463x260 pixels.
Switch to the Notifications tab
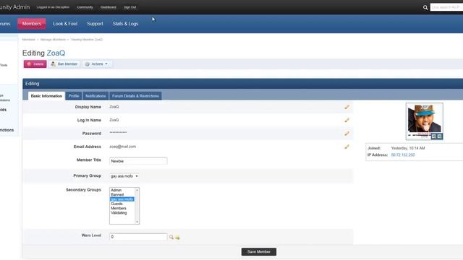coord(95,96)
